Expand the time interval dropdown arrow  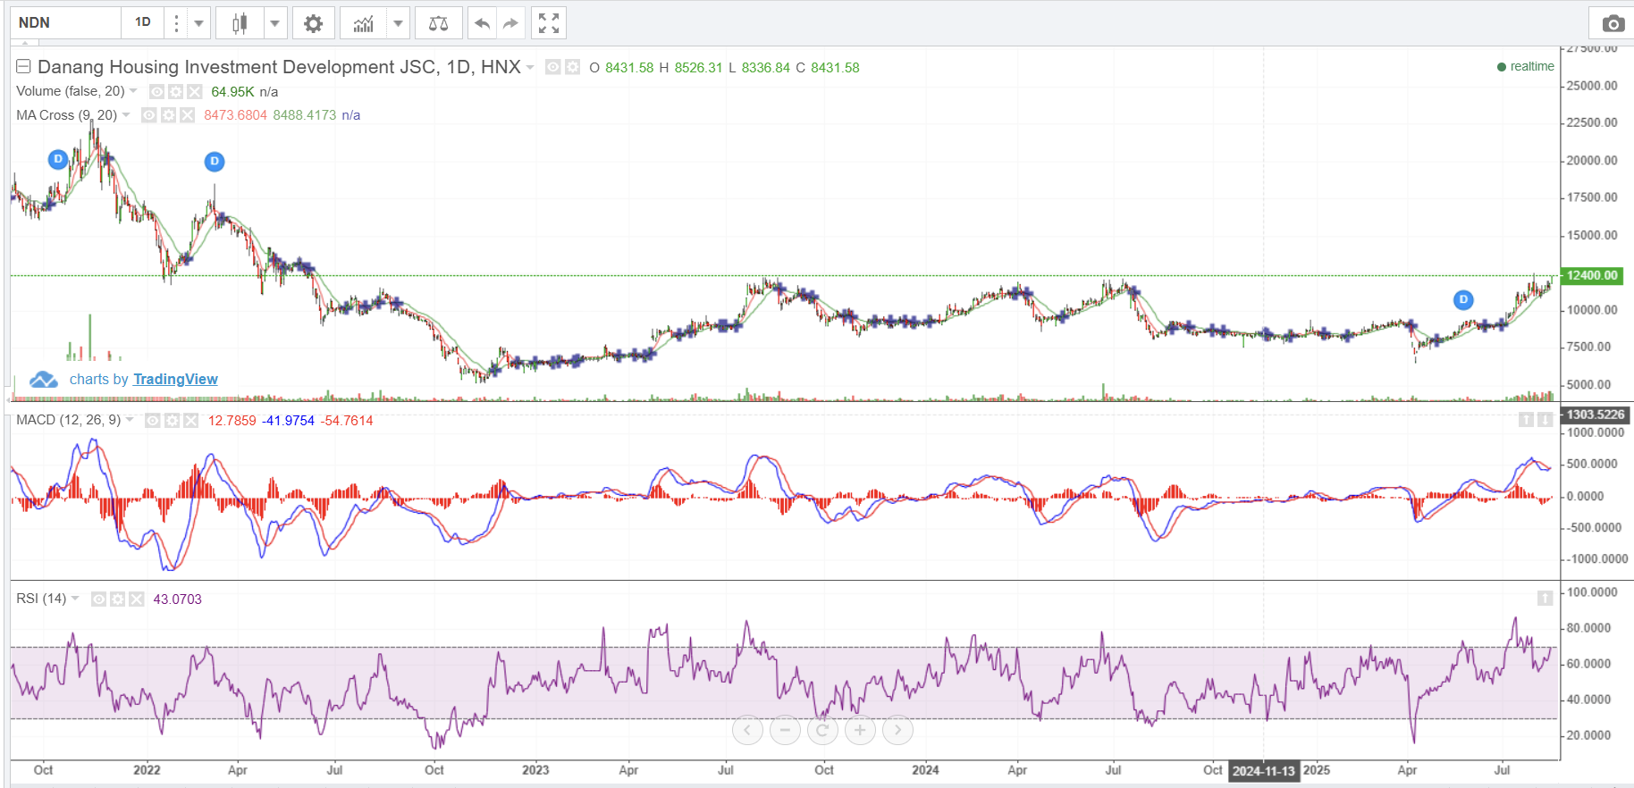[x=199, y=23]
